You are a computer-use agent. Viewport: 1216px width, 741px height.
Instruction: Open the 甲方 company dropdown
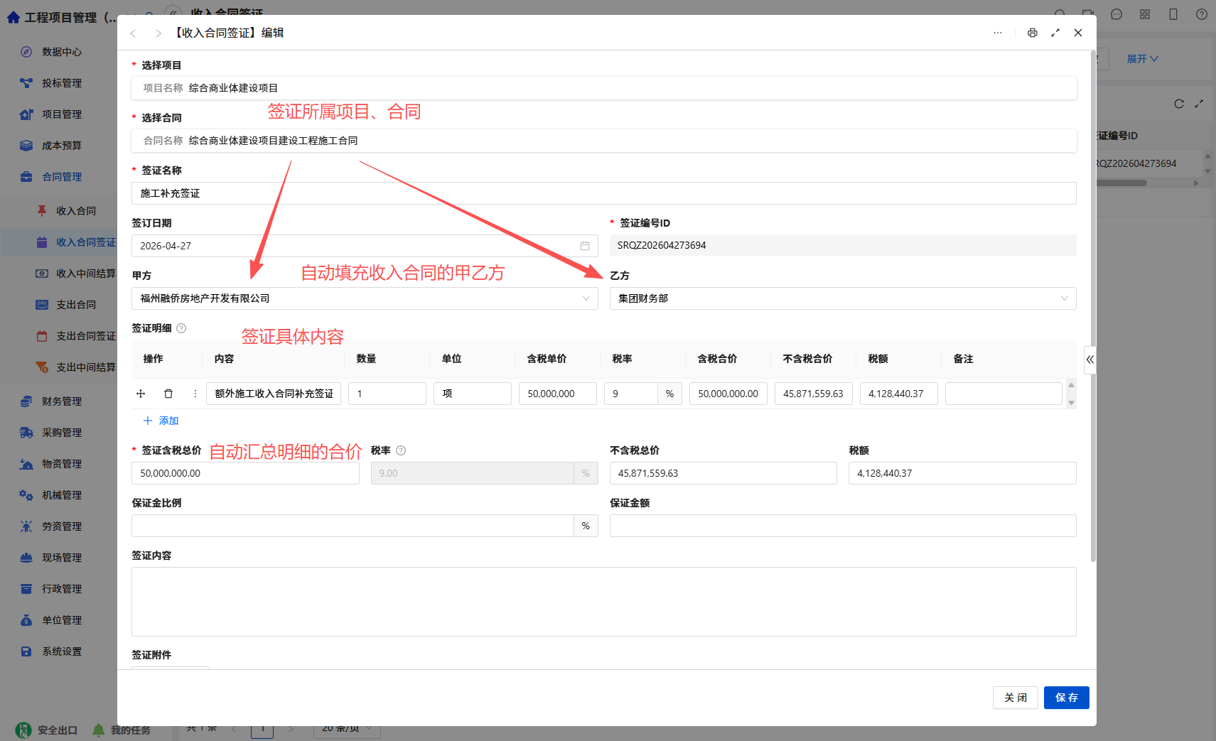365,298
